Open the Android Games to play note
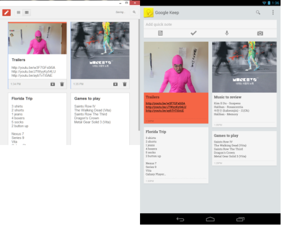 tap(244, 148)
